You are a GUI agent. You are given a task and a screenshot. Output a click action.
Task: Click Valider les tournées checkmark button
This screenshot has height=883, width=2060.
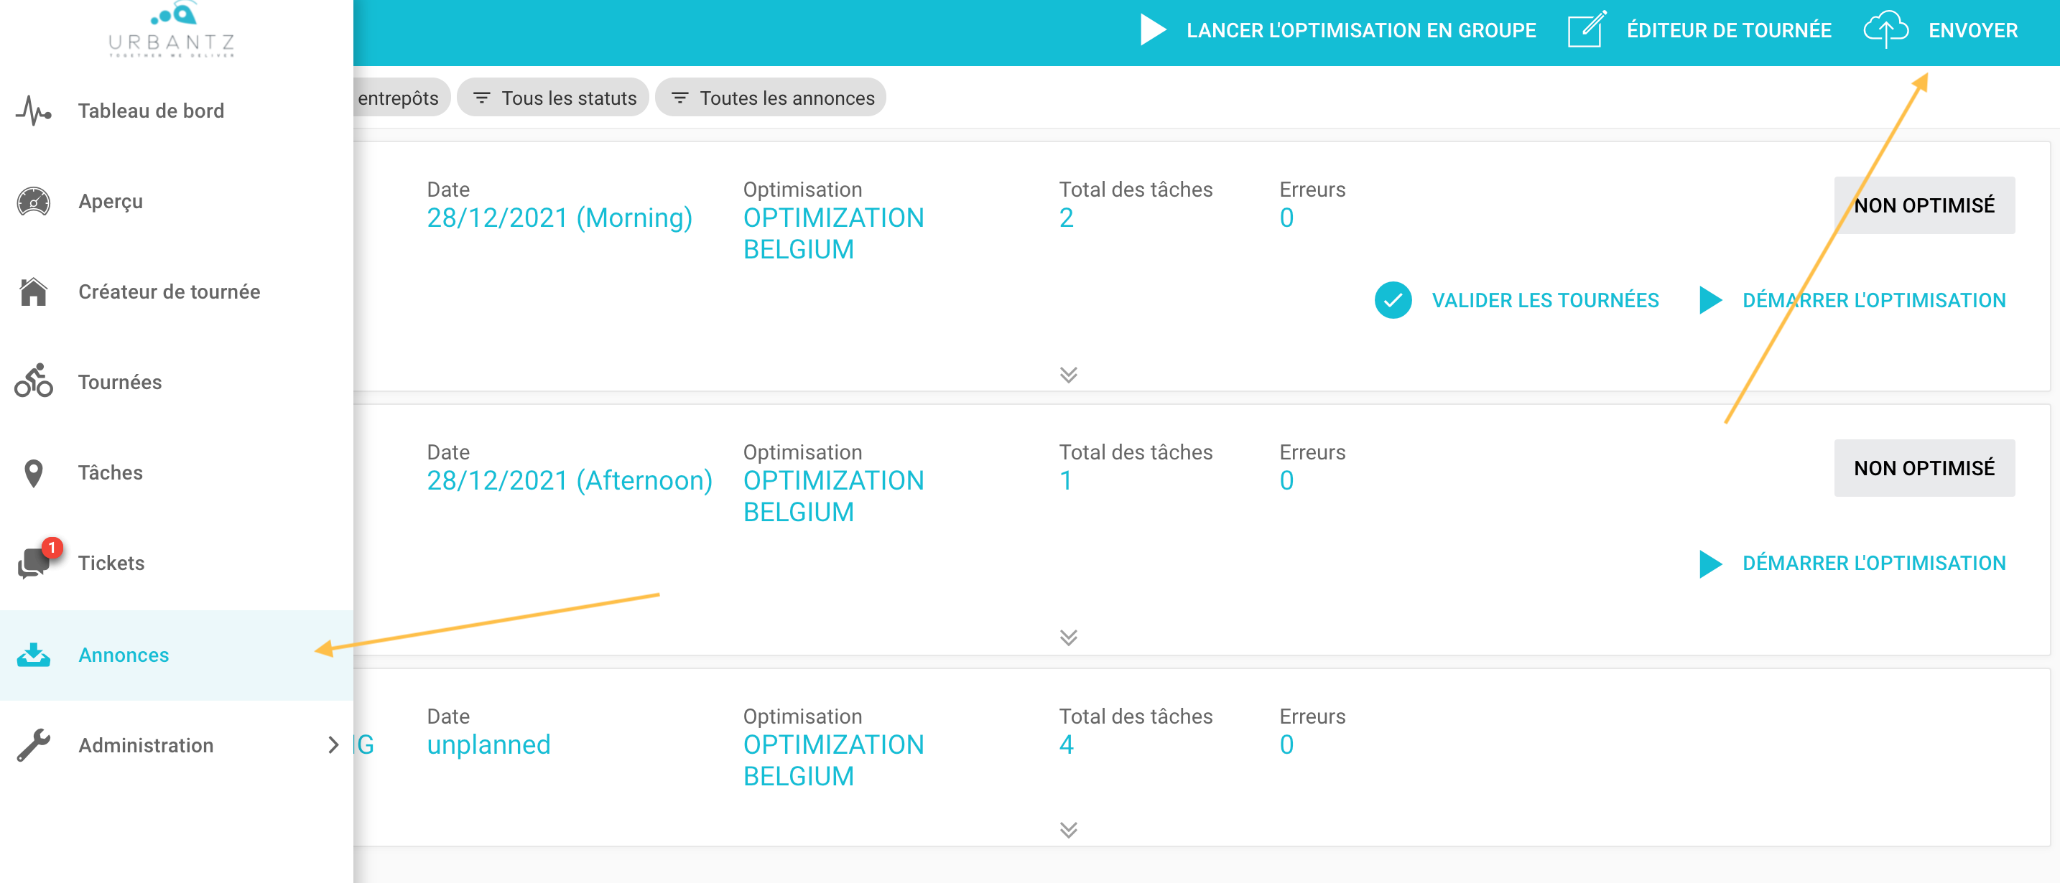pyautogui.click(x=1516, y=301)
